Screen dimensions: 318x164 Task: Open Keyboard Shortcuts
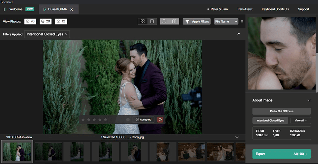tap(275, 9)
